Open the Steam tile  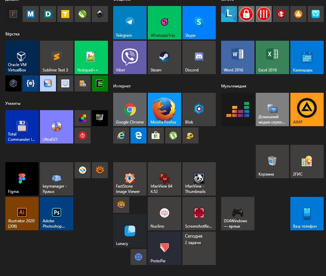click(164, 57)
